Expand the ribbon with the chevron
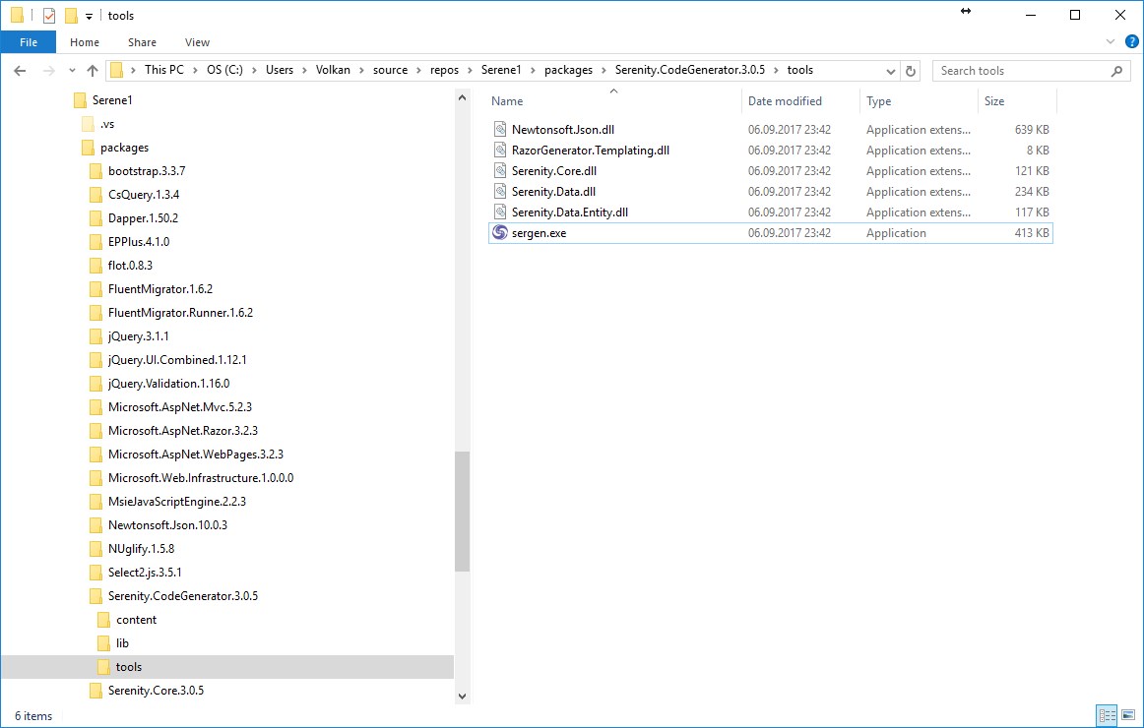1144x728 pixels. coord(1112,42)
